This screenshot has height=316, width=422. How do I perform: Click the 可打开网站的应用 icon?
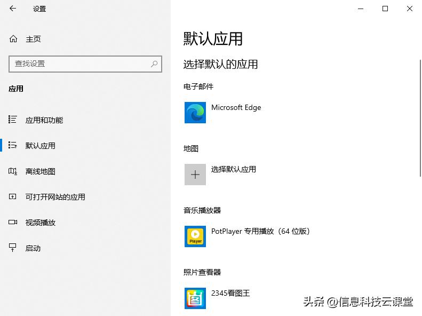tap(13, 197)
